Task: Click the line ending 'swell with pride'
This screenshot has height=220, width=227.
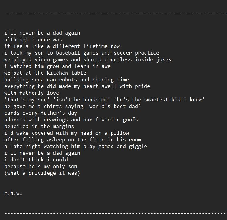Action: coord(77,86)
